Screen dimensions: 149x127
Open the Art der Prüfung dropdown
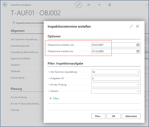coord(138,85)
